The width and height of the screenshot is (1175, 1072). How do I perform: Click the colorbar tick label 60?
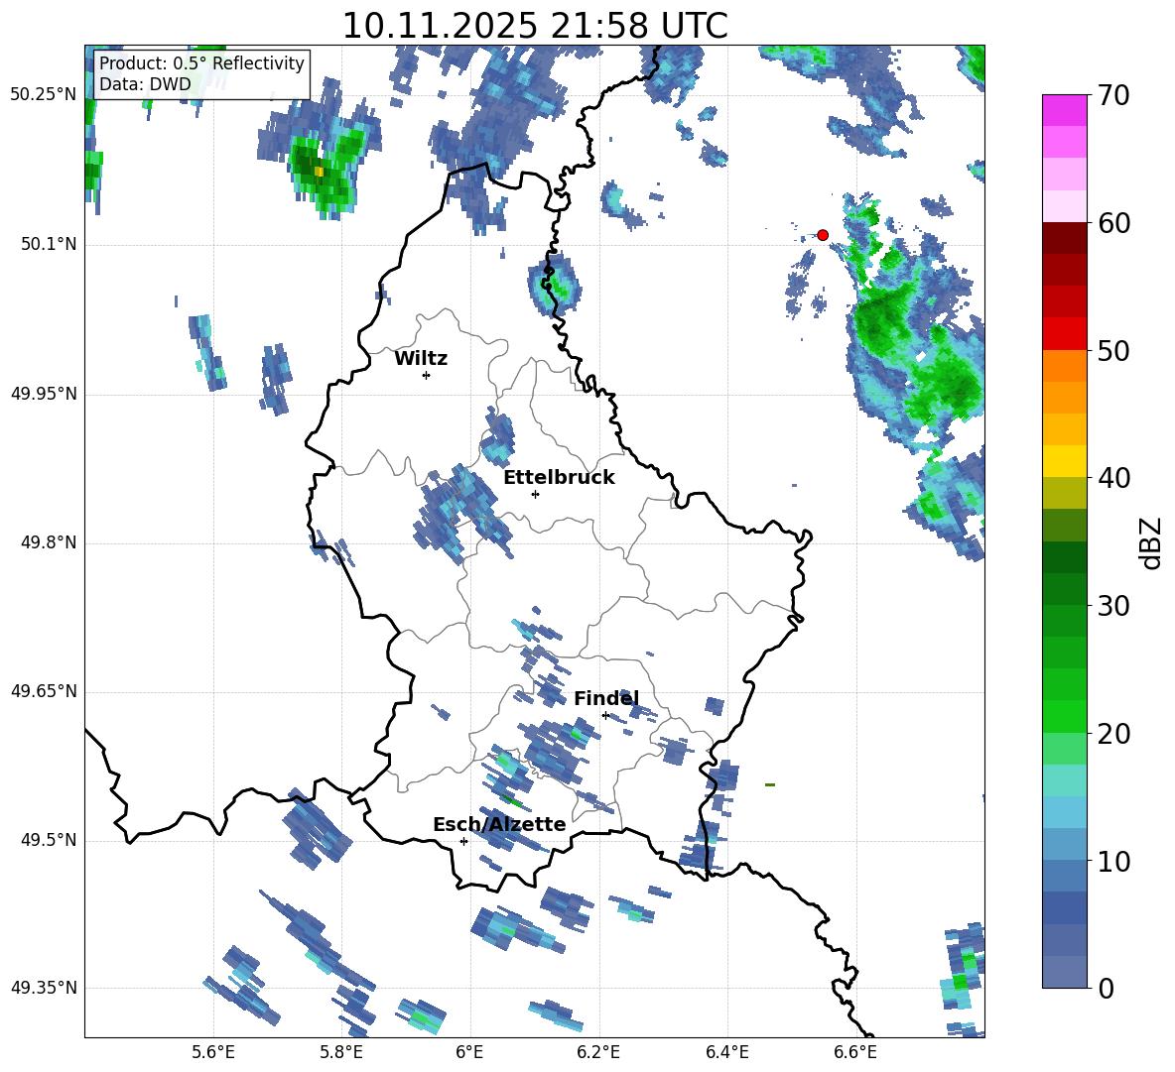(x=1113, y=223)
